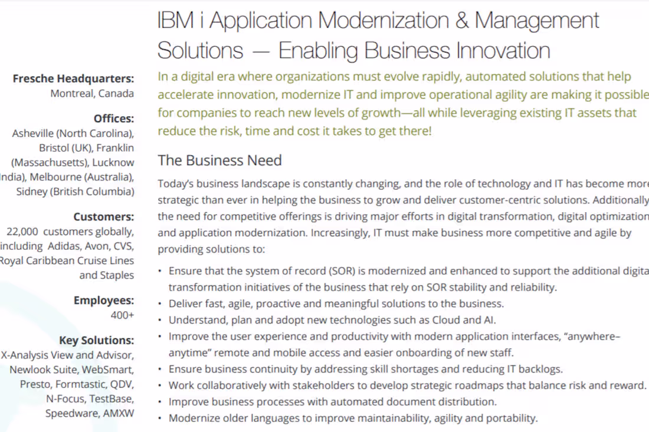Click the bullet 'Deliver fast, agile, proactive'
The height and width of the screenshot is (432, 649).
[336, 304]
